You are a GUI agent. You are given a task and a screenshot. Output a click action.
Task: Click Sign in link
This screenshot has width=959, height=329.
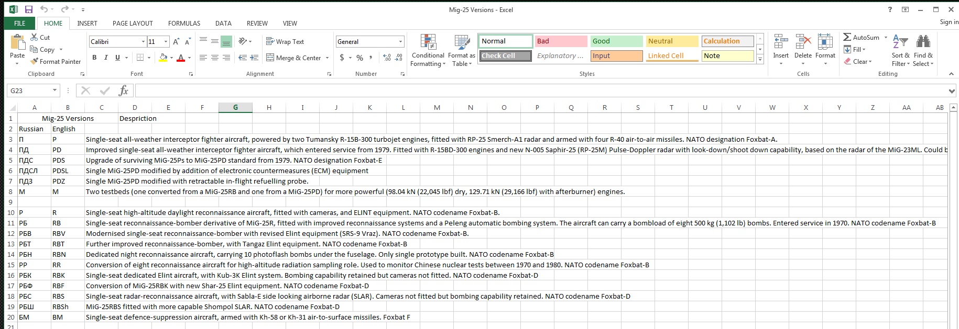point(949,22)
